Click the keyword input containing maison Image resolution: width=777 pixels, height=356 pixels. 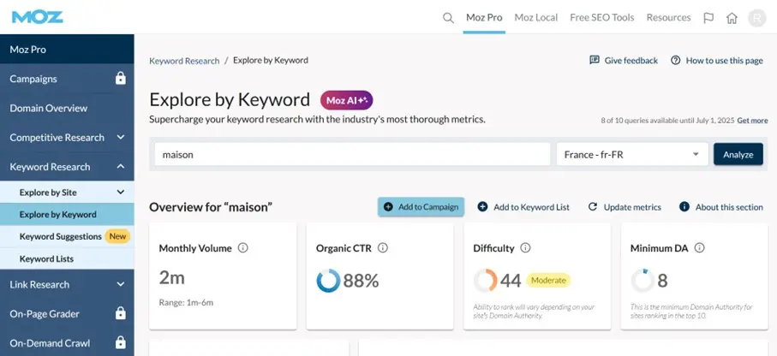pos(352,155)
